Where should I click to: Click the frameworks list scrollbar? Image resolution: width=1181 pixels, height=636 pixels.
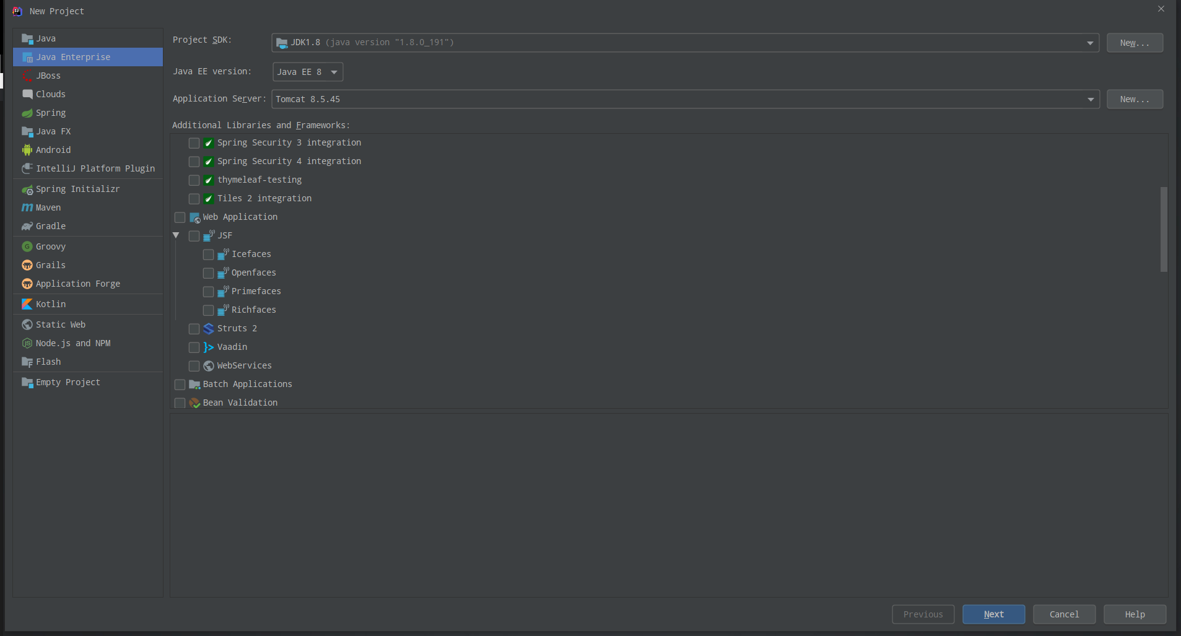pos(1164,229)
